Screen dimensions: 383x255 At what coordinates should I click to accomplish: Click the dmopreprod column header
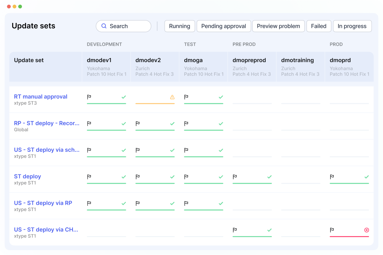[252, 67]
